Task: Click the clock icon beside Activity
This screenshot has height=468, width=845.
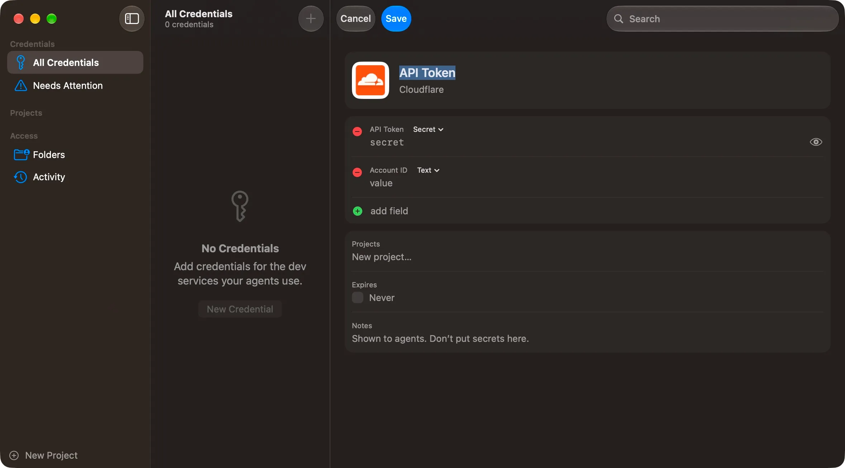Action: (x=20, y=177)
